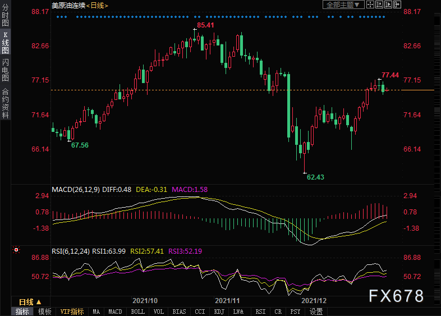Click the 2021/10 date axis label
Screen dimensions: 441x316
point(145,300)
